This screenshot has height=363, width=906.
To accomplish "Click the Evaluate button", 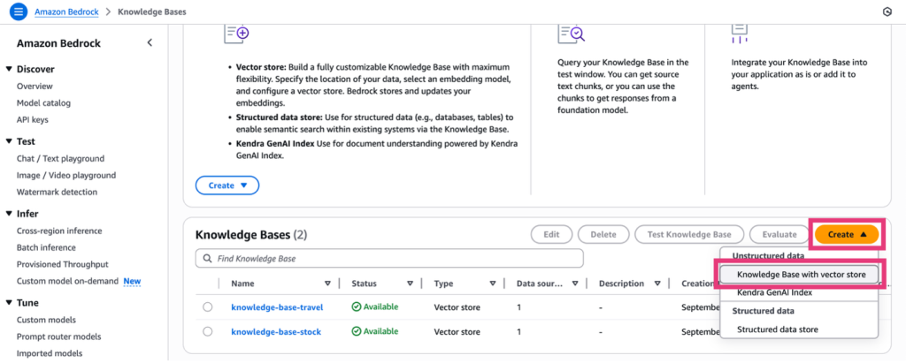I will [x=779, y=234].
